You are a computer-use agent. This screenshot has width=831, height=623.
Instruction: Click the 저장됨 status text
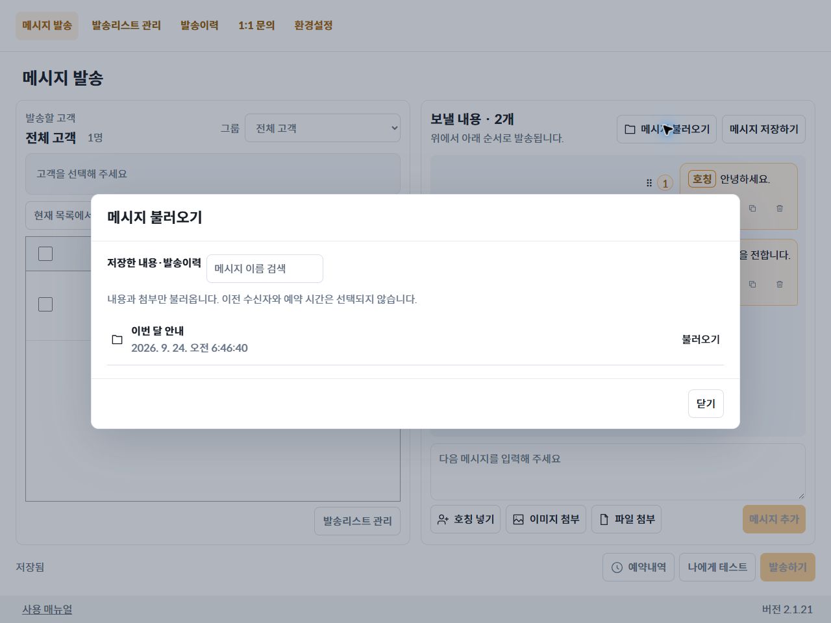point(30,567)
